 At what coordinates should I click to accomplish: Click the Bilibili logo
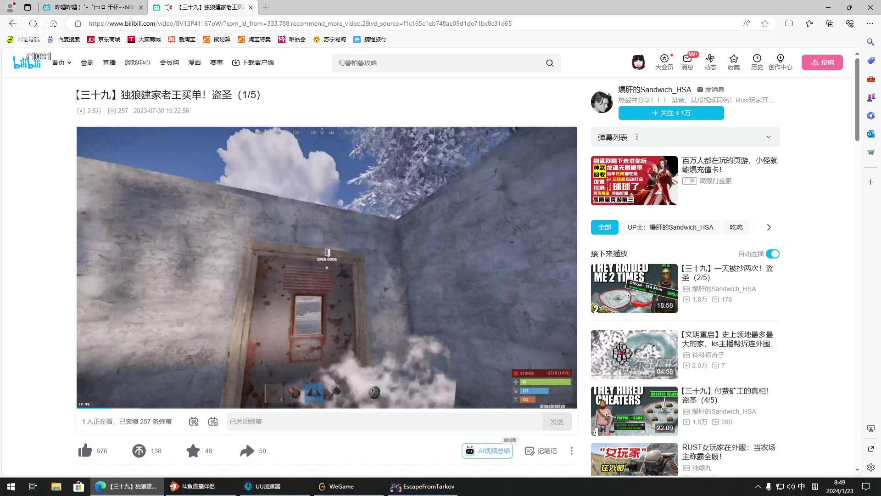tap(28, 62)
